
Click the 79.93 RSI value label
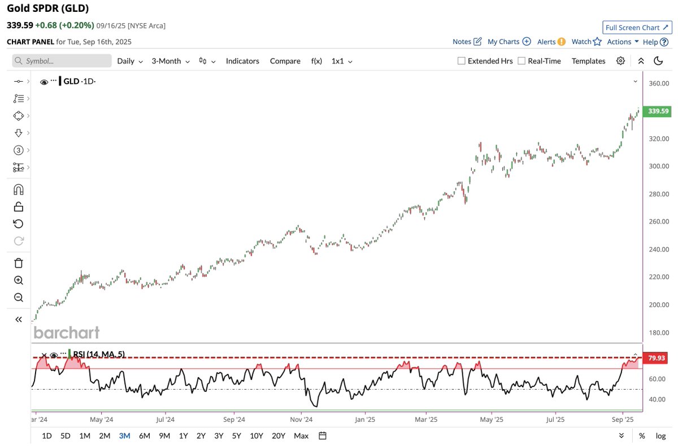click(x=656, y=358)
